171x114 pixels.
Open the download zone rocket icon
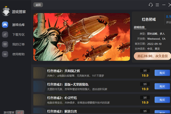pyautogui.click(x=5, y=34)
